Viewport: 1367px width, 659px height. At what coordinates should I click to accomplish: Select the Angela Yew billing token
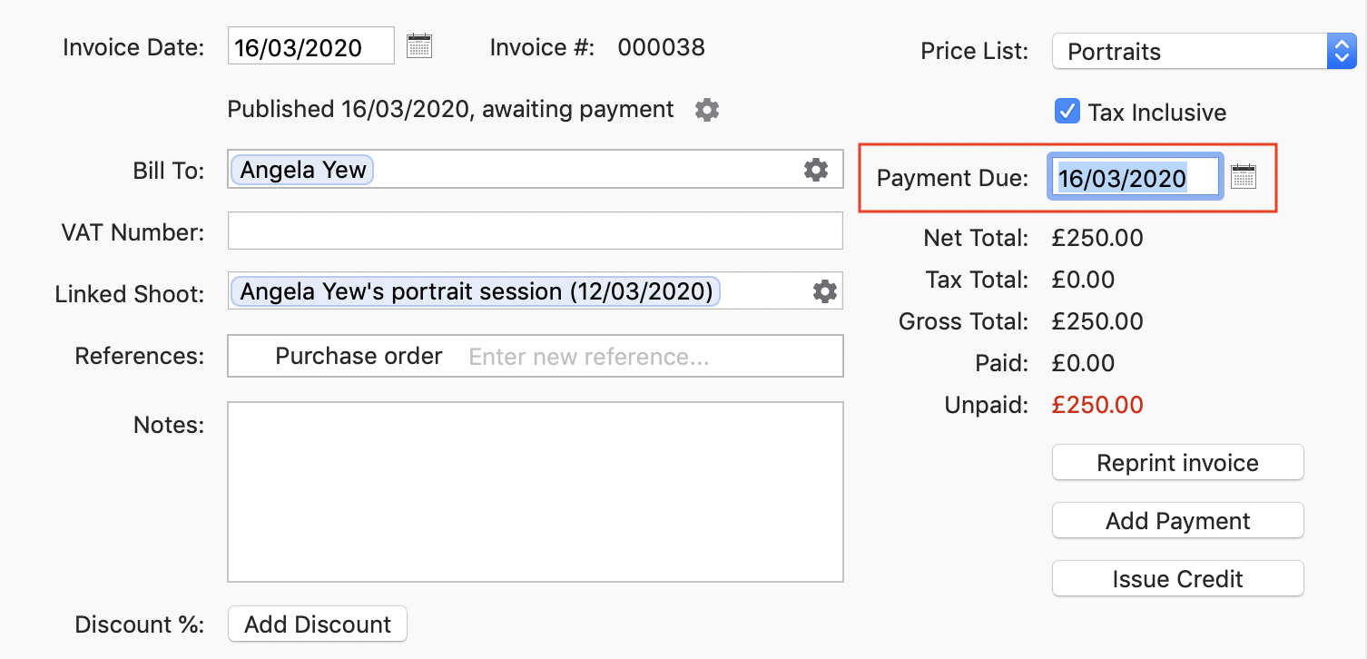click(301, 169)
